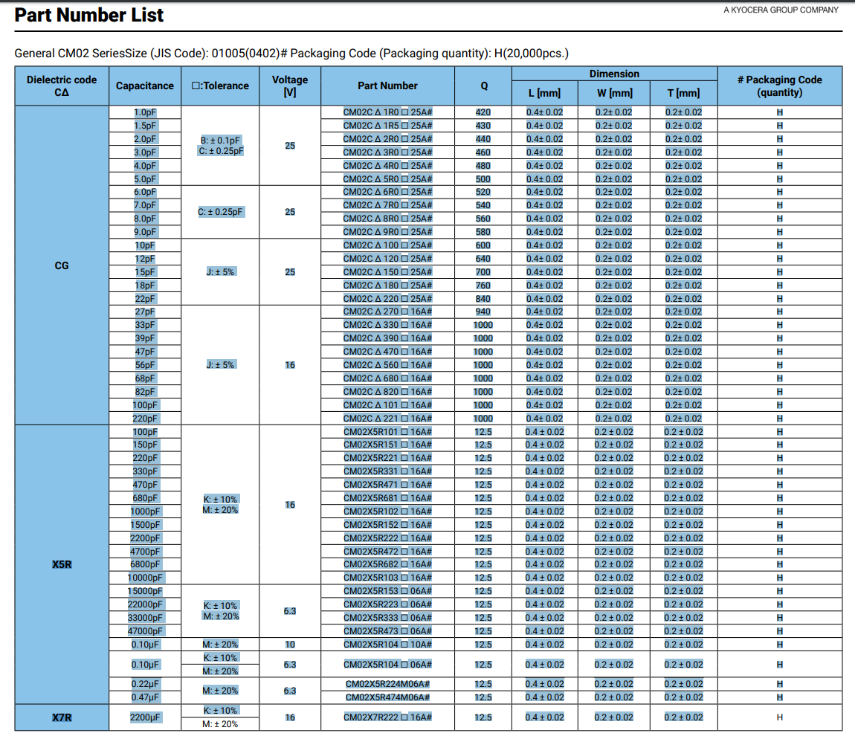
Task: Click the L [mm] dimension subheader
Action: (x=543, y=93)
